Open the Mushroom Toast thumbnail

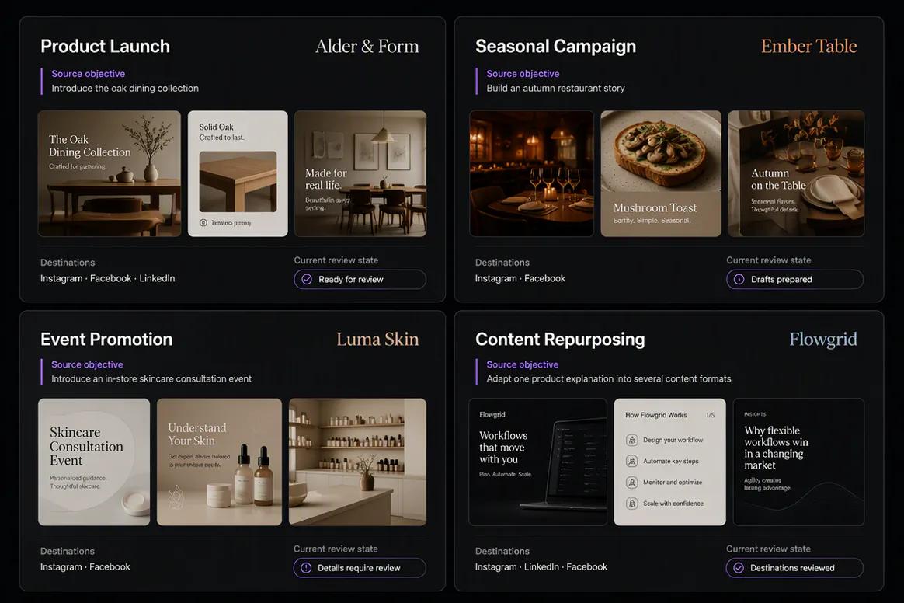[661, 174]
